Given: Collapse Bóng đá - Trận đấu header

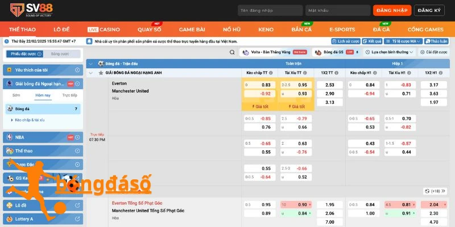Looking at the screenshot, I should 91,64.
